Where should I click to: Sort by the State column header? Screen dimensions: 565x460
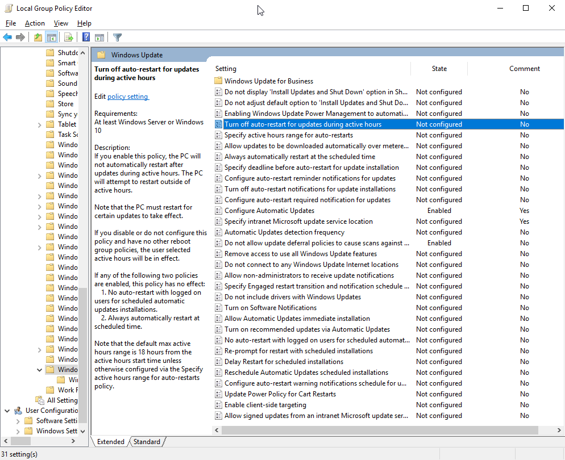pyautogui.click(x=439, y=68)
